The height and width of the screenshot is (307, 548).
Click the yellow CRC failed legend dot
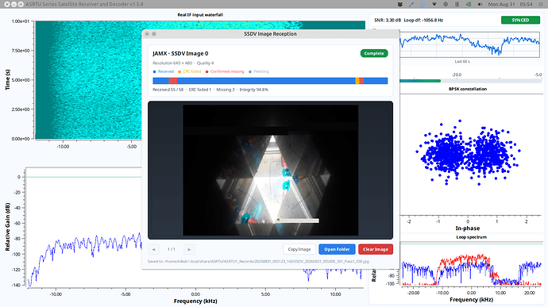(x=179, y=71)
